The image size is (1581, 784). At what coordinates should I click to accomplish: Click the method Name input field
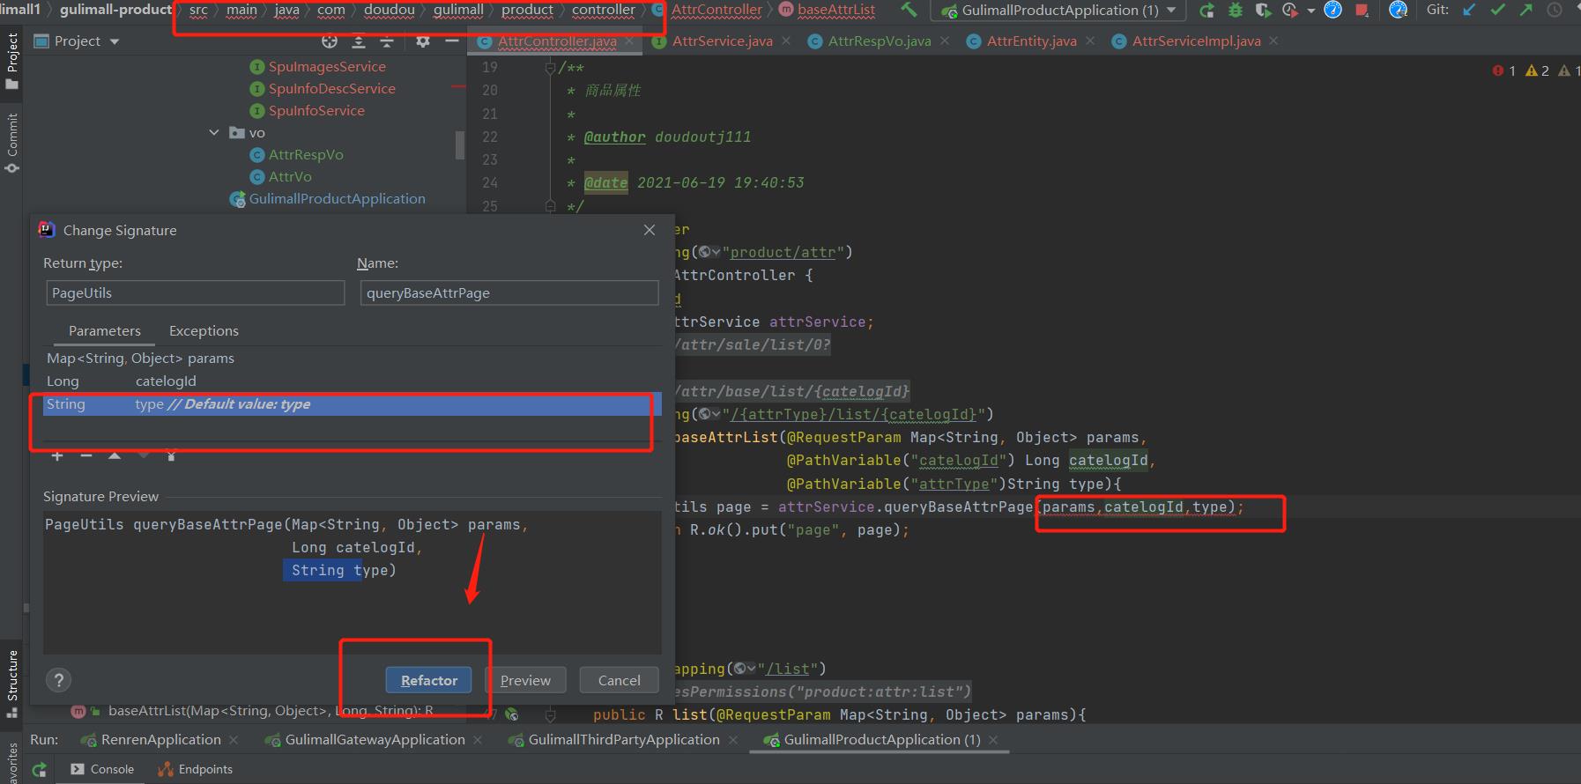(509, 292)
